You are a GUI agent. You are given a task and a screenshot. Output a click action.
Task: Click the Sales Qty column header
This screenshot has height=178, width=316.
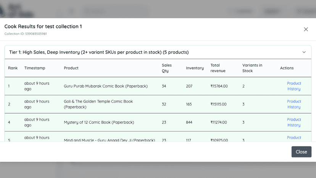(167, 68)
